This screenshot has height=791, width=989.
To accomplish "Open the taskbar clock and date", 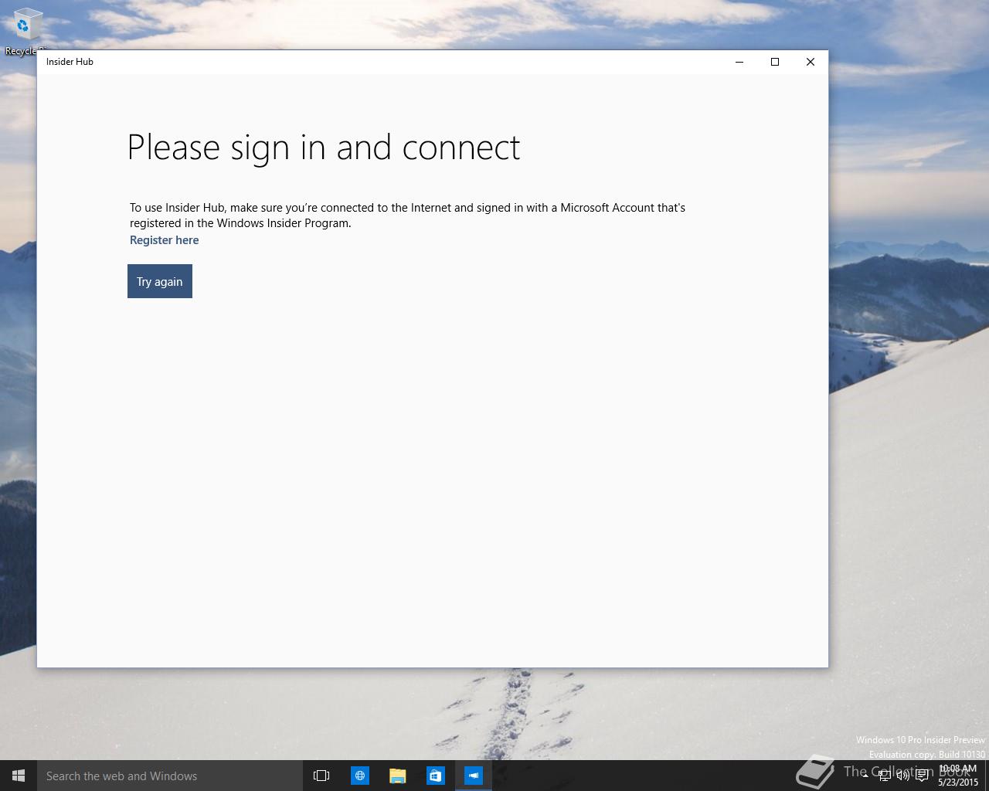I will [958, 776].
